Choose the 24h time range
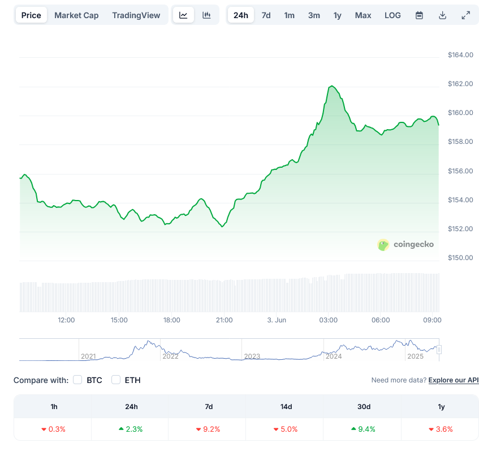The height and width of the screenshot is (468, 479). (241, 15)
